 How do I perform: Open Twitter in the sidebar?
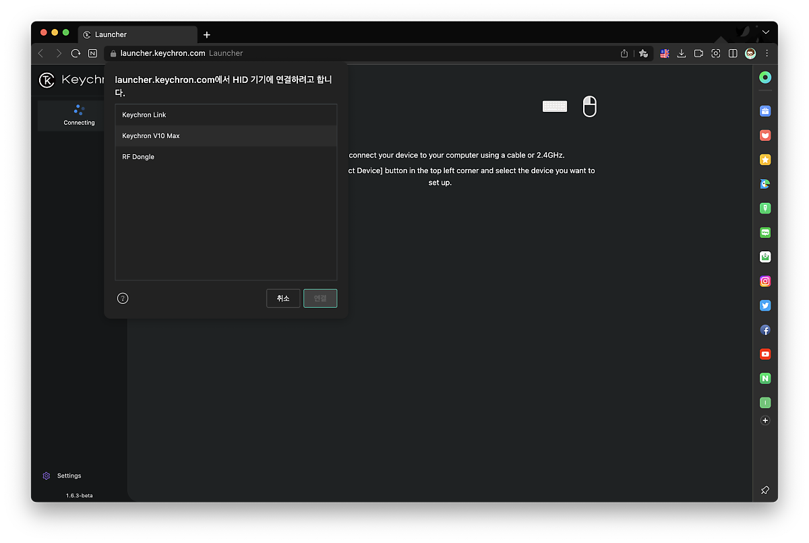pos(765,305)
